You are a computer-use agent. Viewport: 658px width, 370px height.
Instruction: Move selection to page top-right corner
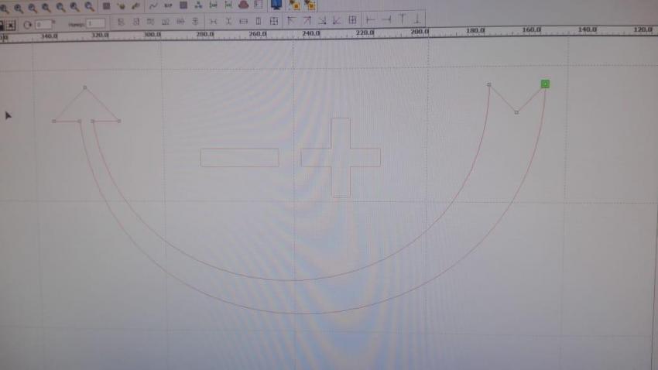click(x=307, y=20)
